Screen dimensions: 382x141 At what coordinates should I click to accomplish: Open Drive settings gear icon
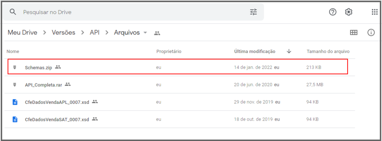[349, 12]
